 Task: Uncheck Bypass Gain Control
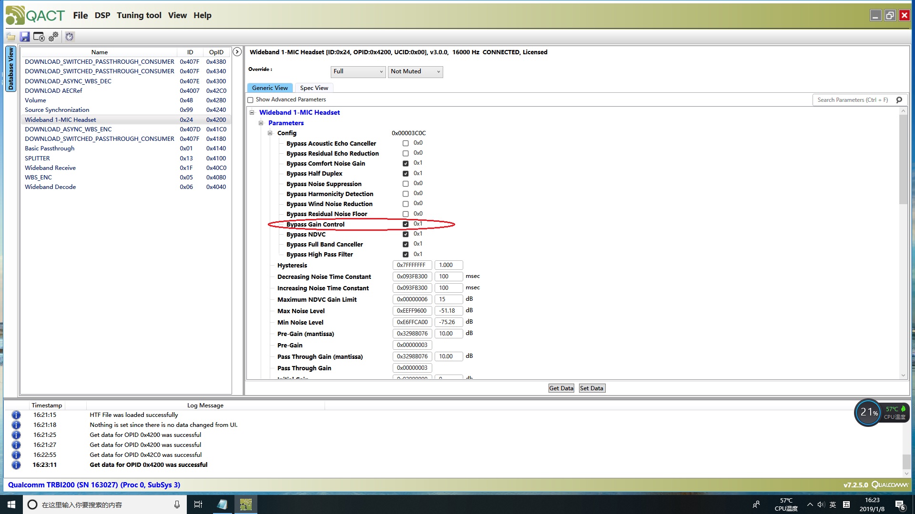pyautogui.click(x=406, y=224)
